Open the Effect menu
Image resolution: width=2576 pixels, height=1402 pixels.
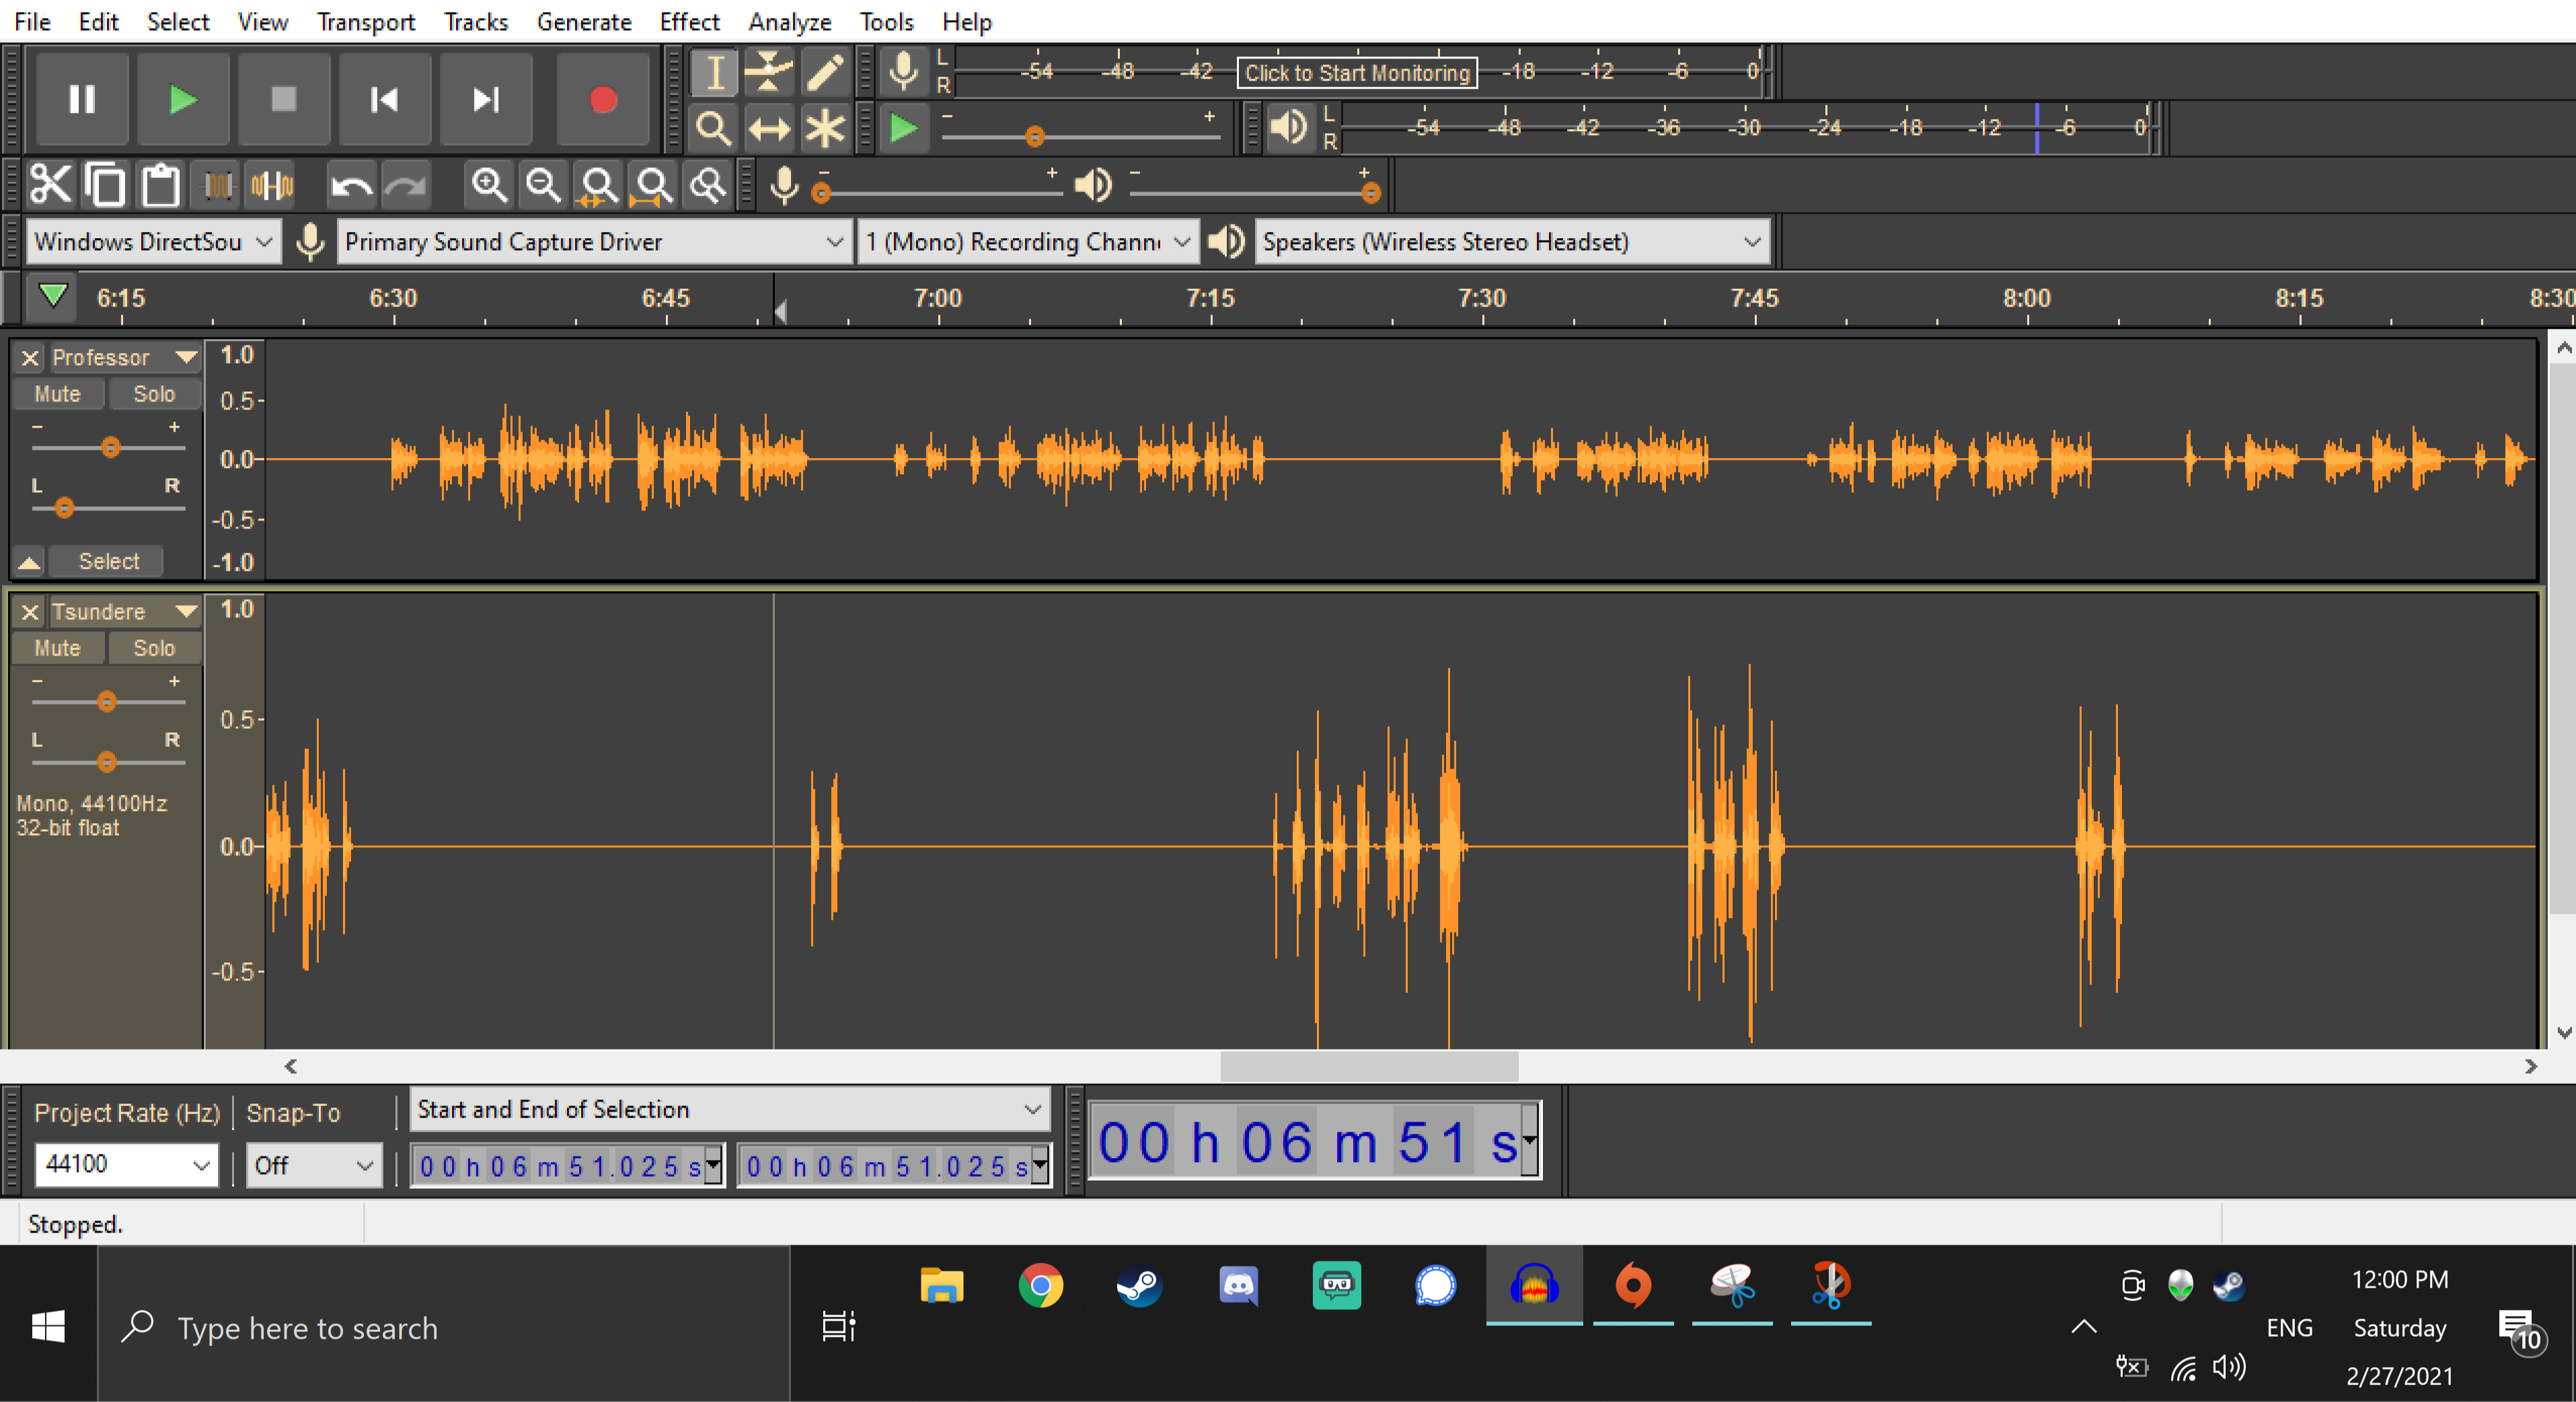689,21
